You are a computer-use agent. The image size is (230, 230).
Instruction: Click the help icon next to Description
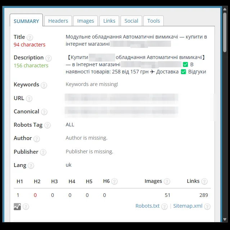point(48,58)
